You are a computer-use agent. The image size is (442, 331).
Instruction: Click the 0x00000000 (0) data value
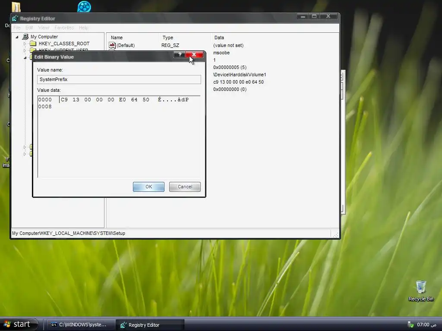pos(230,89)
